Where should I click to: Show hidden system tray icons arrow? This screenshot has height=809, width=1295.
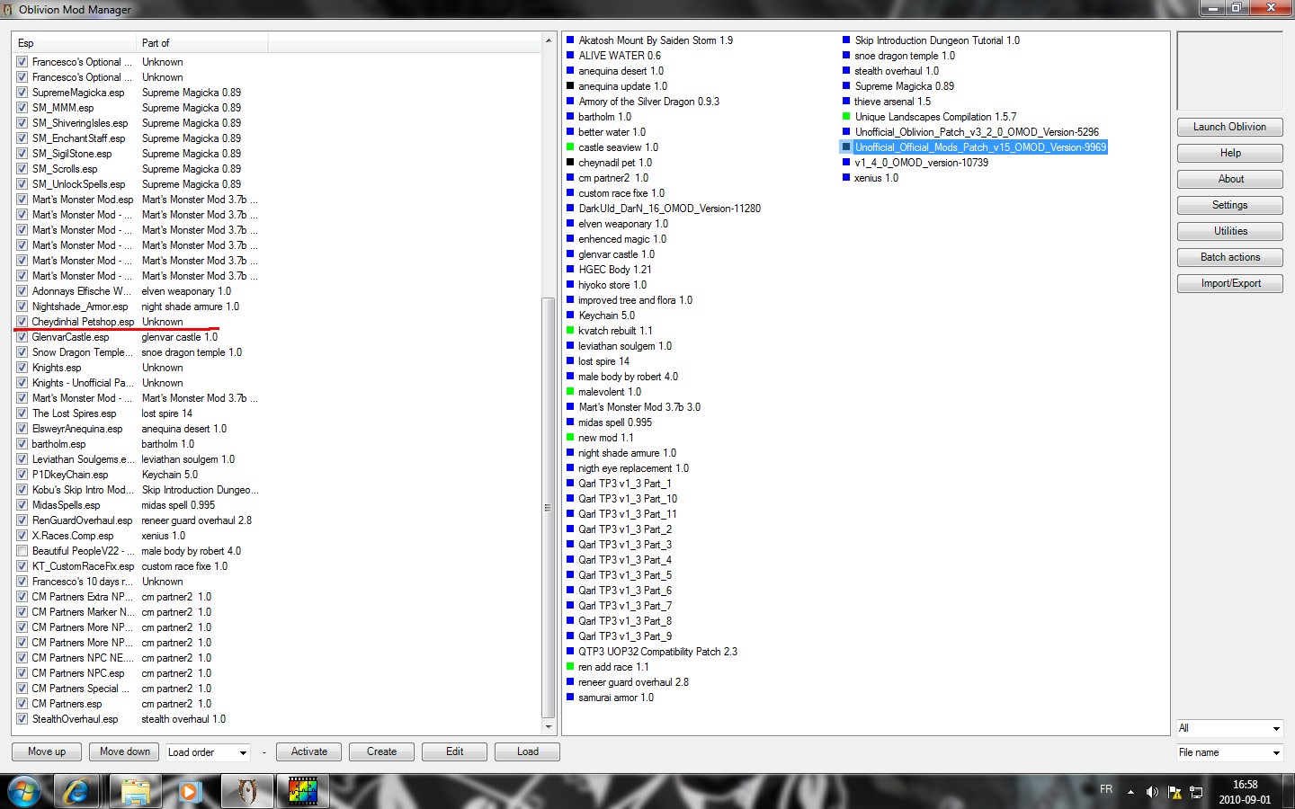(1130, 792)
